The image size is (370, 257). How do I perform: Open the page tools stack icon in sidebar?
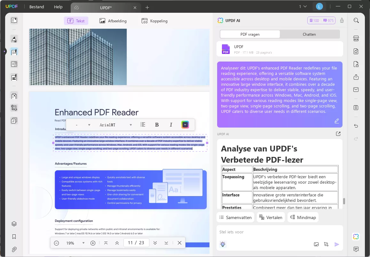click(x=14, y=121)
